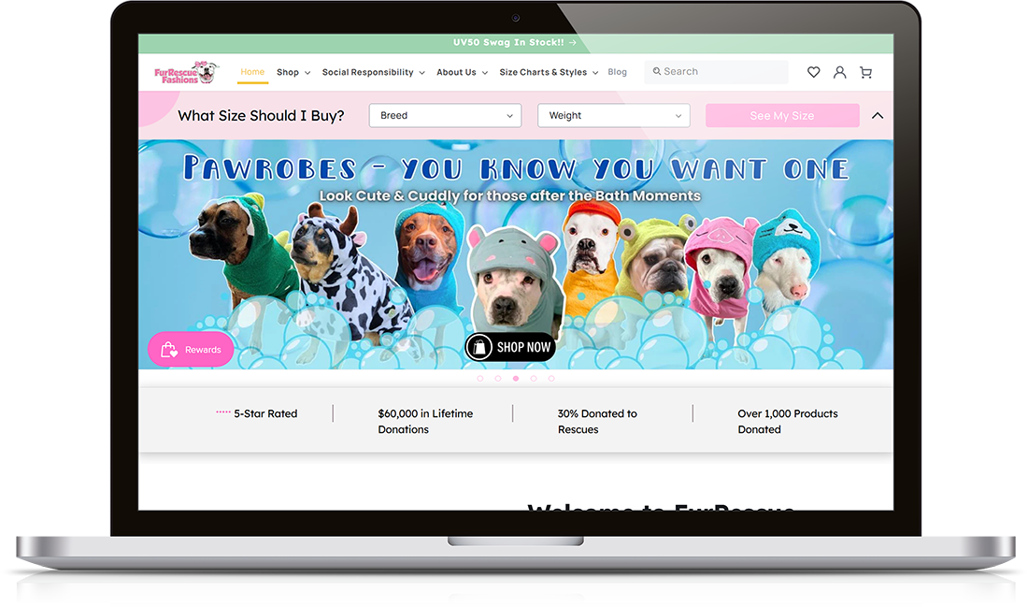Open the wishlist heart icon

[x=814, y=72]
